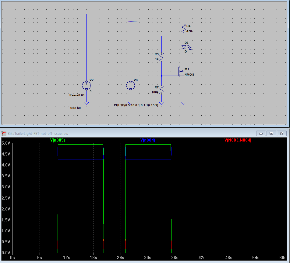The height and width of the screenshot is (263, 290).
Task: Click the 100k value of R7
Action: pyautogui.click(x=155, y=92)
